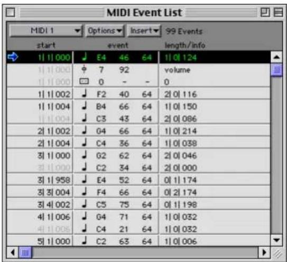287x262 pixels.
Task: Click the window close box in title bar
Action: [x=11, y=13]
